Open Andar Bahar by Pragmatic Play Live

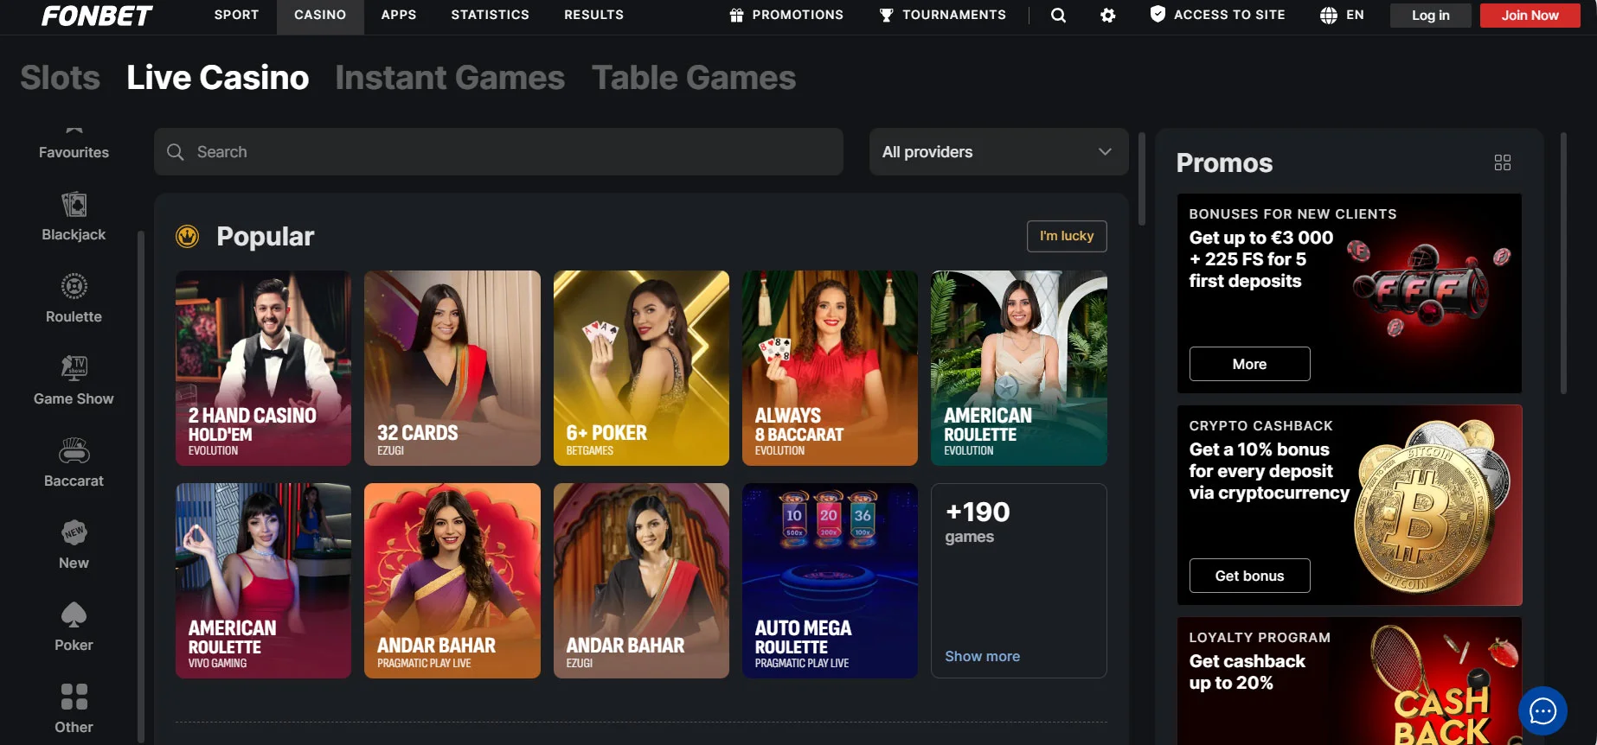[452, 581]
